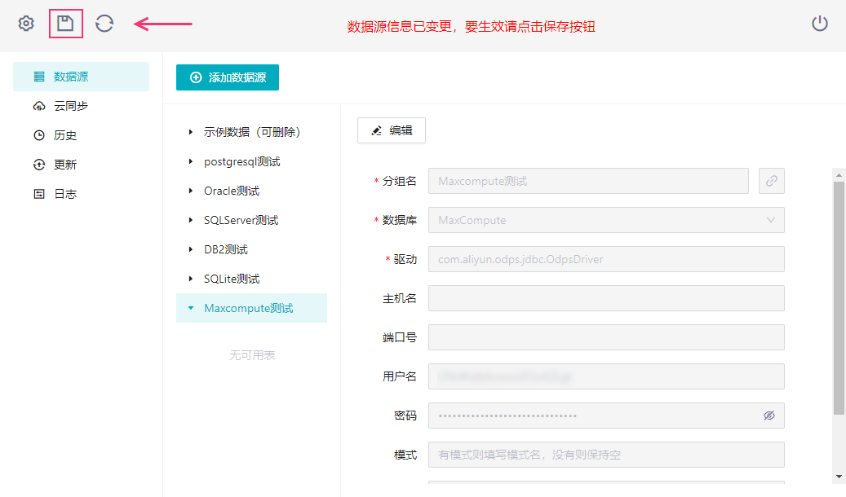Click the 用户名 input field
The image size is (846, 497).
coord(606,376)
